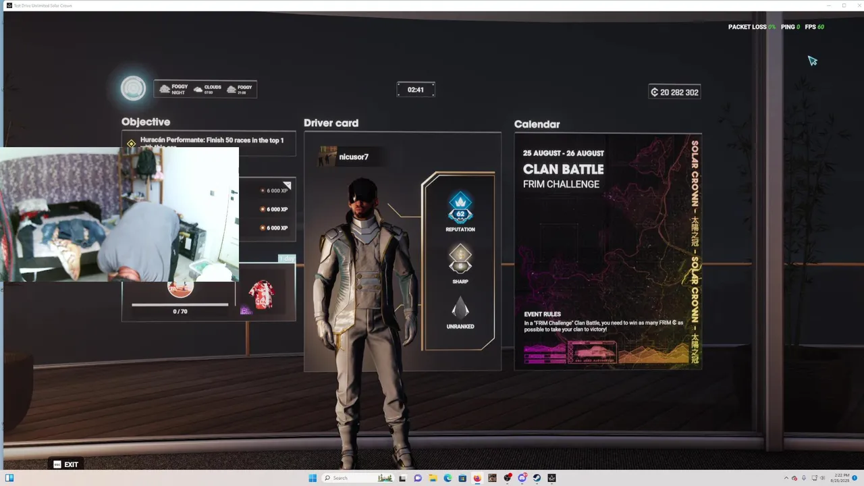Switch to Firefox on the taskbar
The height and width of the screenshot is (486, 864).
[477, 478]
